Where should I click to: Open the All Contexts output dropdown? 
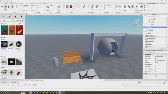[14, 83]
